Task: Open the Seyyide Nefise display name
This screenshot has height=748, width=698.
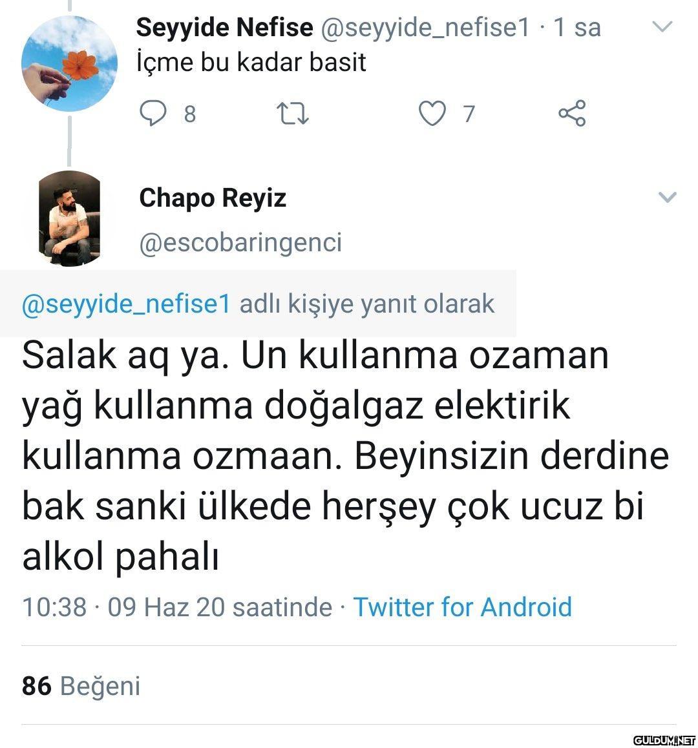Action: tap(224, 27)
